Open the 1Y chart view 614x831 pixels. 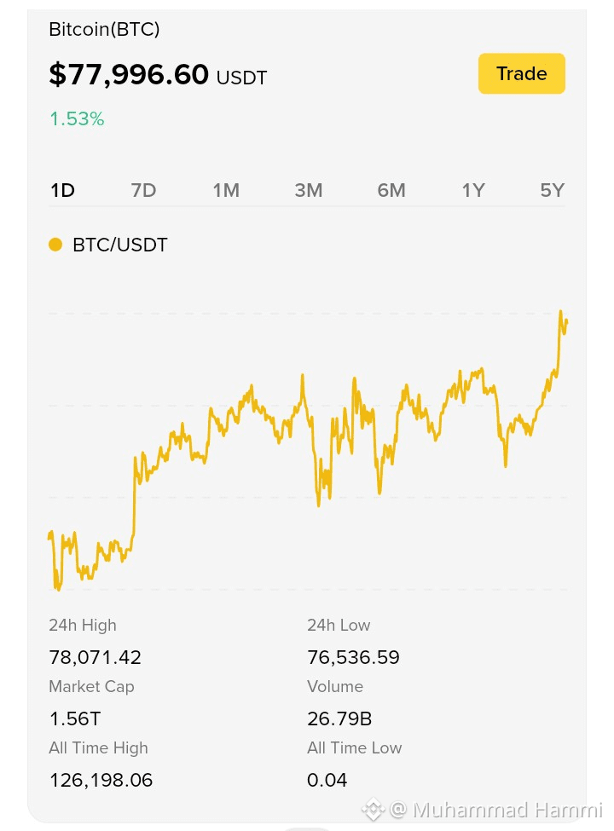click(473, 190)
